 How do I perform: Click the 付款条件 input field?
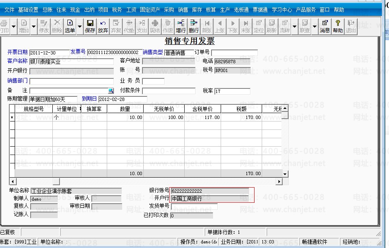[169, 91]
